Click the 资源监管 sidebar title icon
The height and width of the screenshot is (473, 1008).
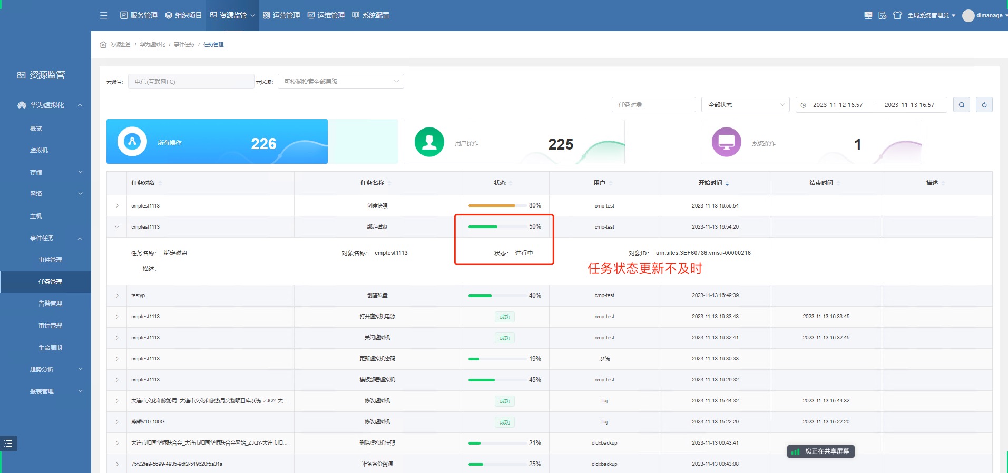point(21,75)
